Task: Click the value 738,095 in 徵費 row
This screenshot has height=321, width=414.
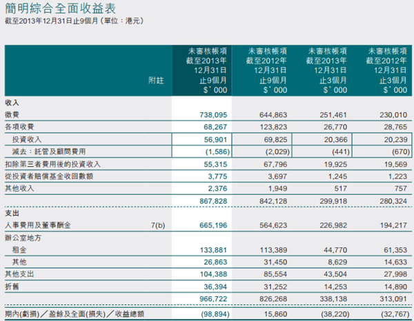Action: coord(202,114)
